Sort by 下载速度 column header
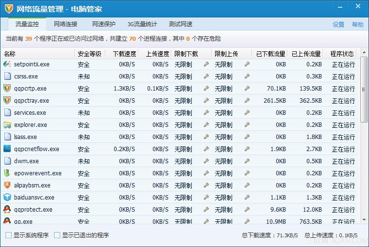369x247 pixels. [x=122, y=54]
